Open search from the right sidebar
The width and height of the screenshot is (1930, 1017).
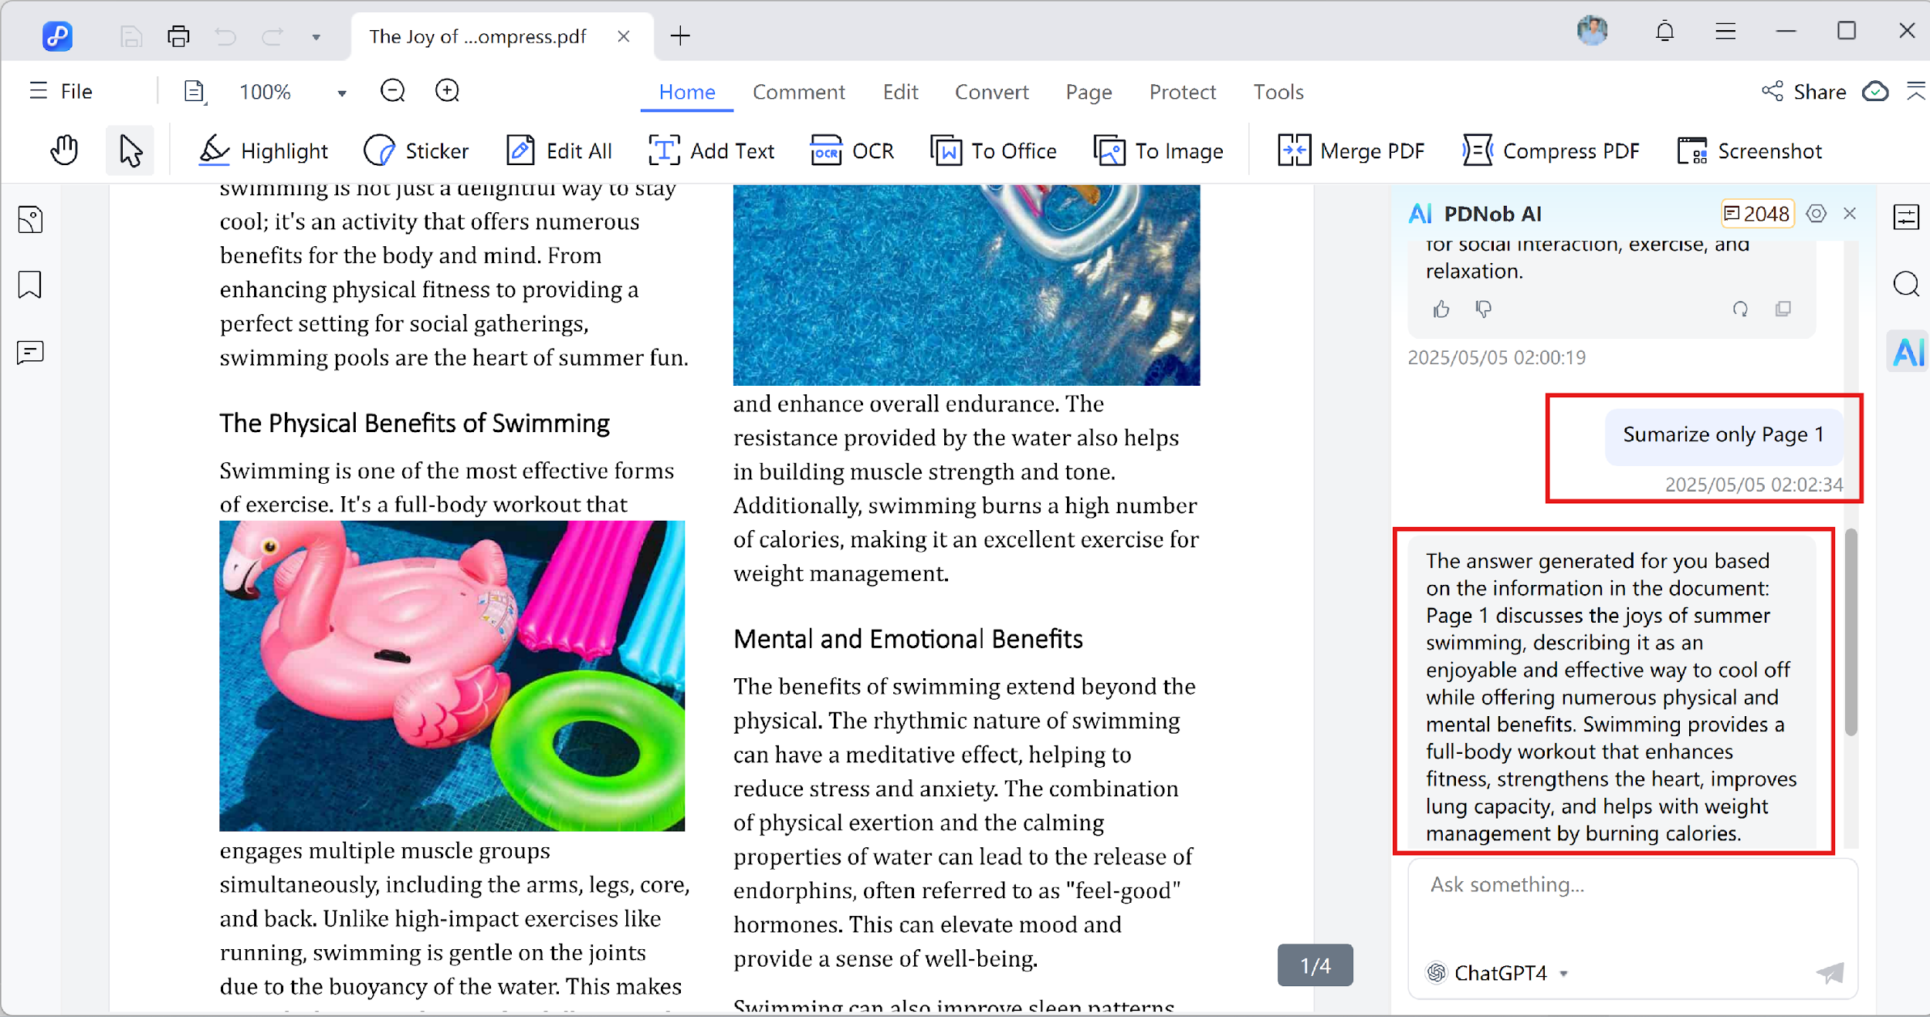coord(1906,285)
